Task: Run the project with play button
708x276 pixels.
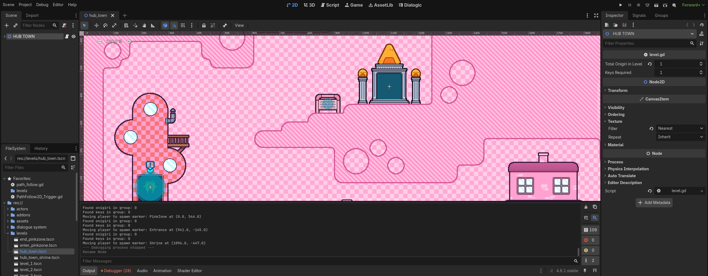Action: pos(621,5)
